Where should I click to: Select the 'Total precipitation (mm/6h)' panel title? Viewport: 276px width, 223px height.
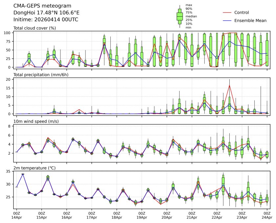pyautogui.click(x=42, y=75)
